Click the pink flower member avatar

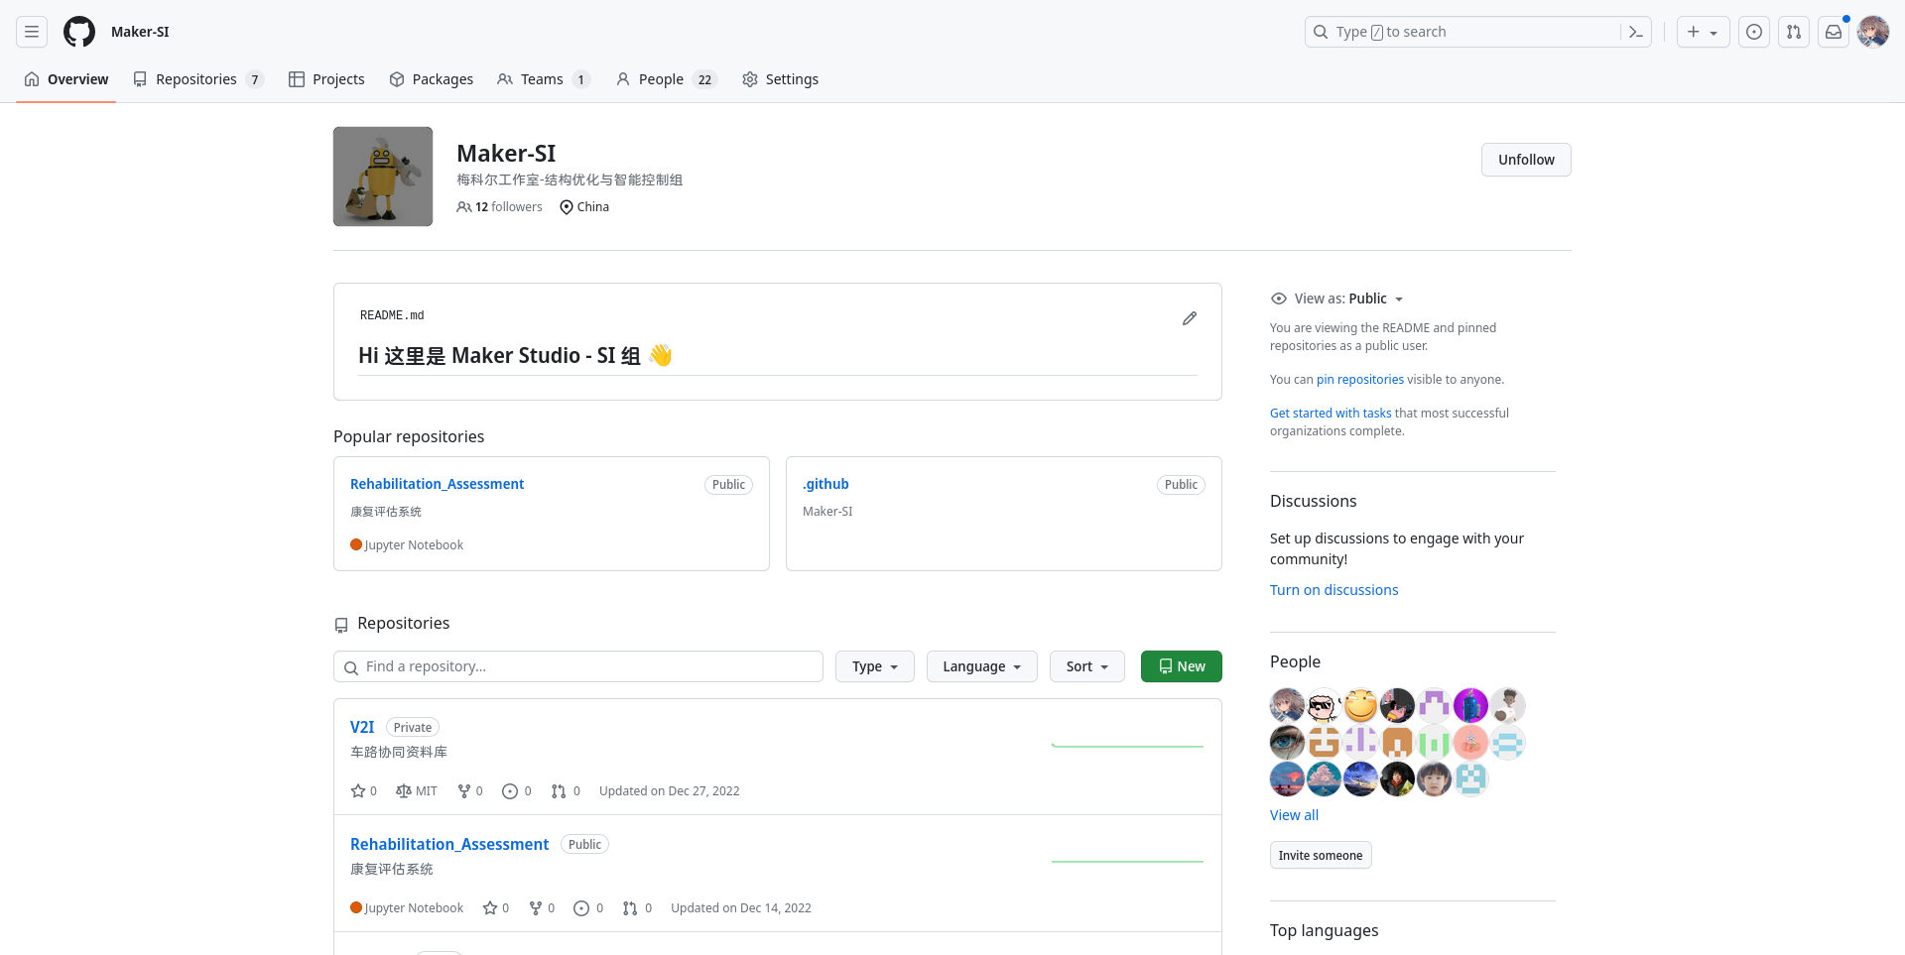[x=1470, y=742]
